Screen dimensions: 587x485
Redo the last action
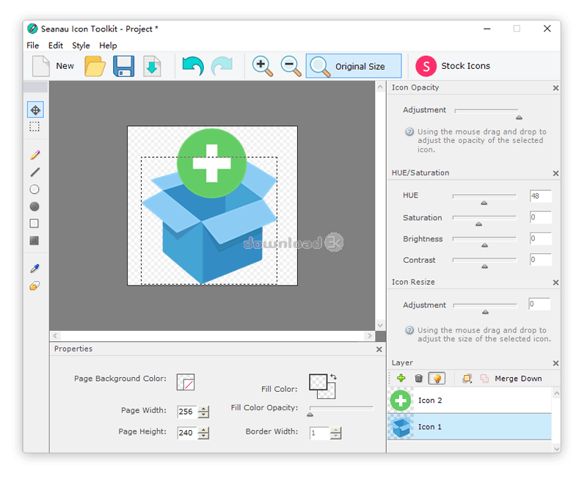pos(222,66)
